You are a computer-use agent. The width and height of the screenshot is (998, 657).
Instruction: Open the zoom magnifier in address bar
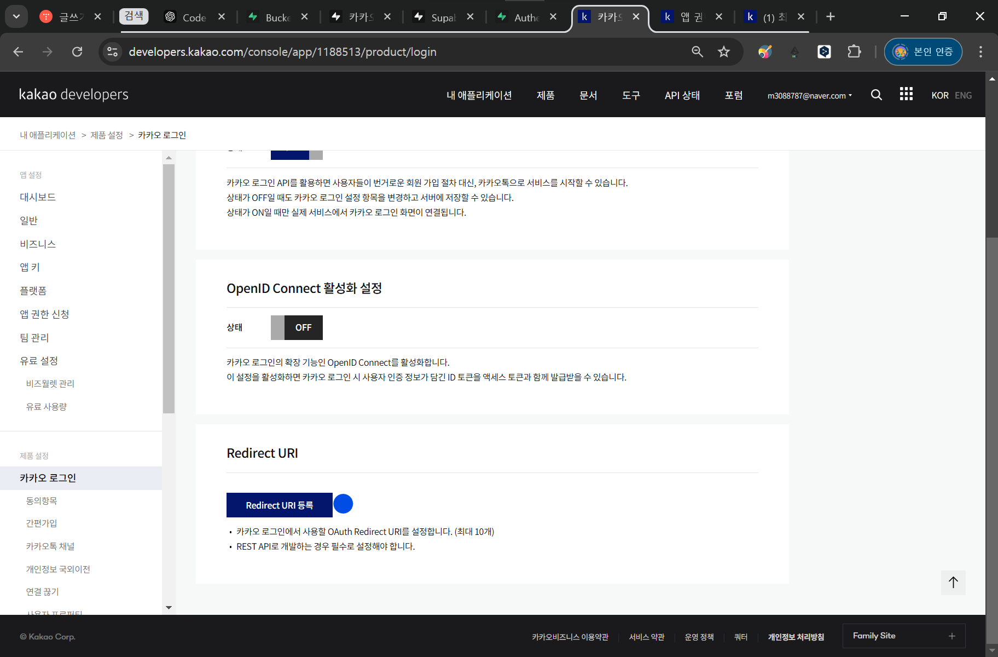point(697,51)
